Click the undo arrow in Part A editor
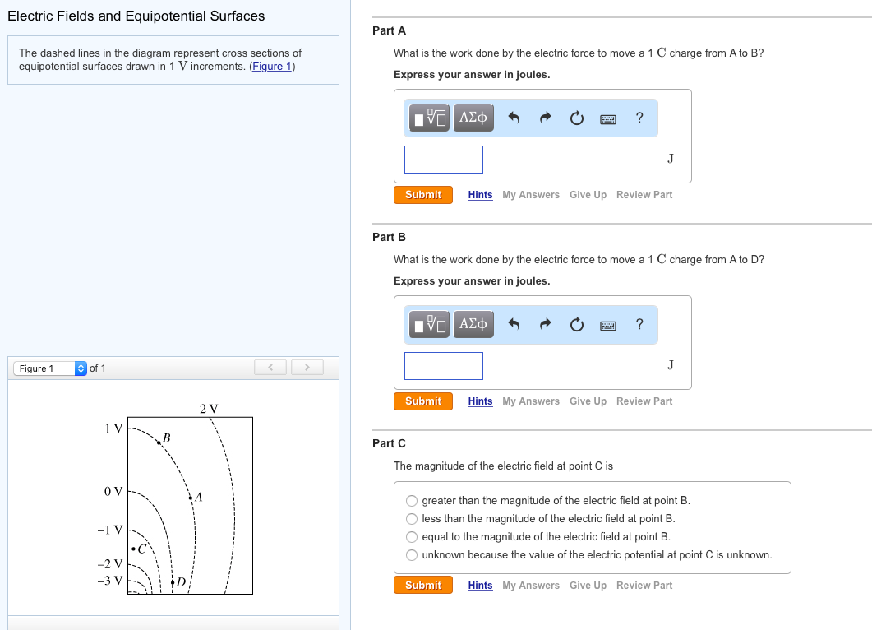This screenshot has width=872, height=630. point(514,118)
